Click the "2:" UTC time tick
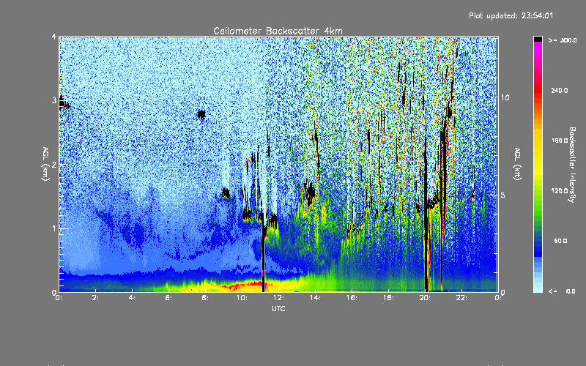Image resolution: width=586 pixels, height=366 pixels. coord(96,298)
